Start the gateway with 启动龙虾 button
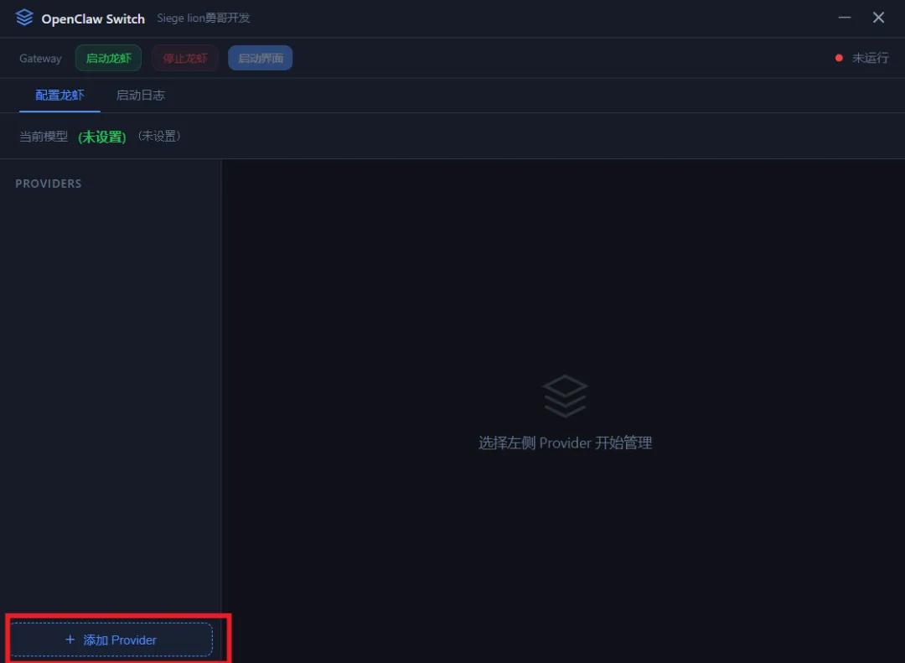 pyautogui.click(x=108, y=58)
